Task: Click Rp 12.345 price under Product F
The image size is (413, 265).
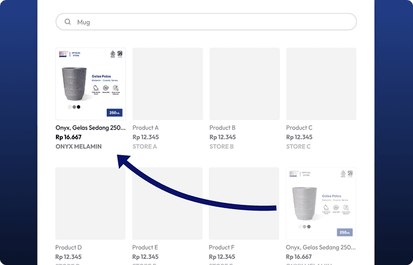Action: [222, 257]
